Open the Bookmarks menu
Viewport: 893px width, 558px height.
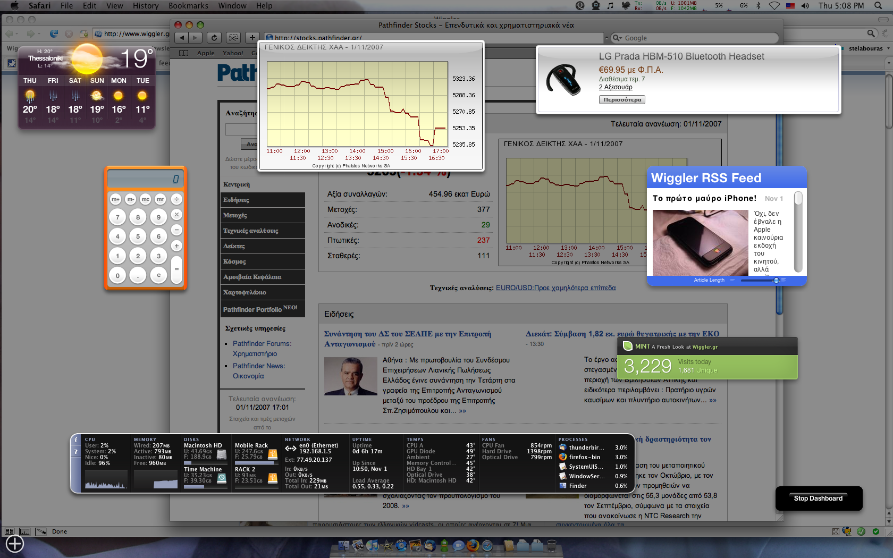188,6
